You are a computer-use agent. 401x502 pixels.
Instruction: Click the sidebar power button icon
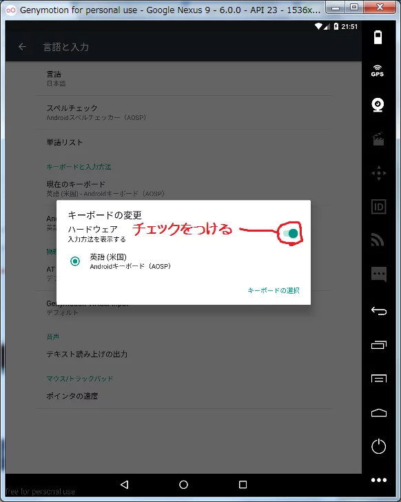[x=379, y=446]
